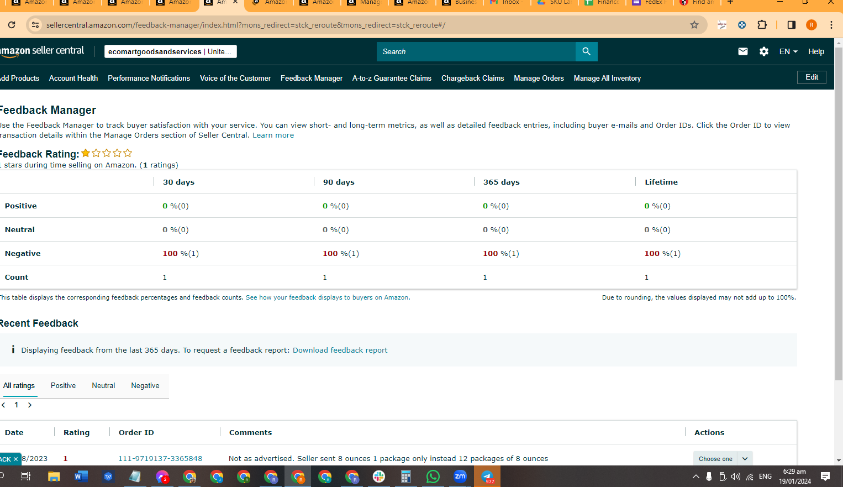
Task: Select feedback page number 1
Action: [x=17, y=405]
